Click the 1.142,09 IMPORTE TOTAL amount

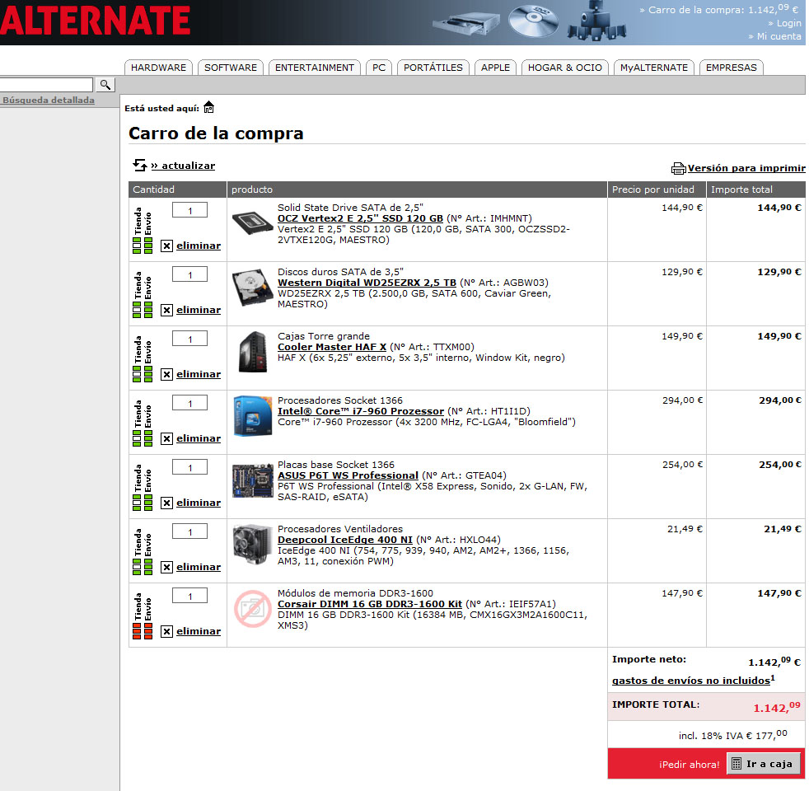click(777, 707)
